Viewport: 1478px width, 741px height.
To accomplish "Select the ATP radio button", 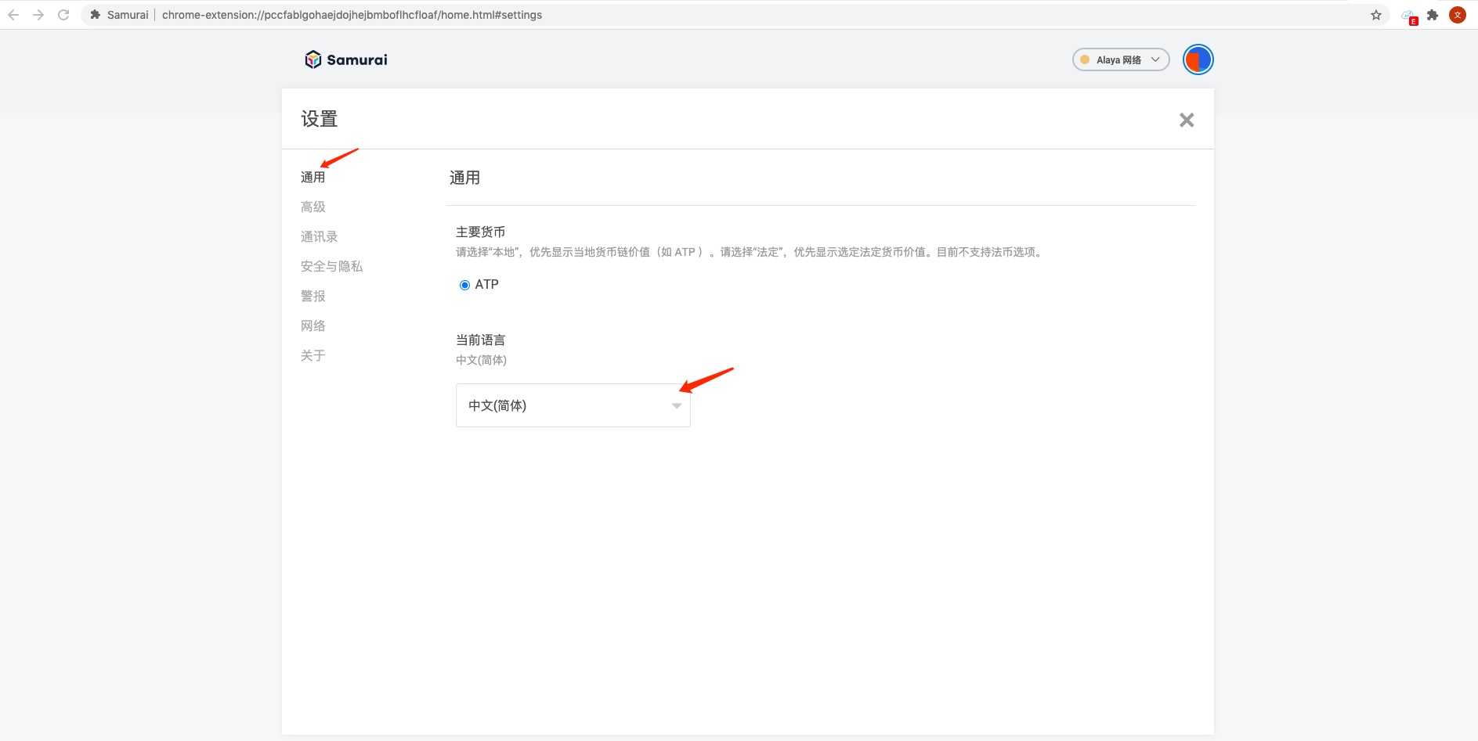I will [x=464, y=285].
